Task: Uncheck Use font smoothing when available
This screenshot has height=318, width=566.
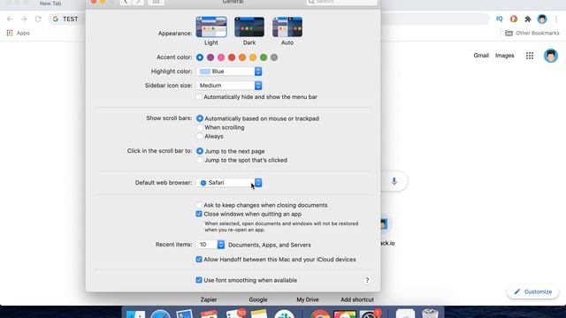Action: 199,280
